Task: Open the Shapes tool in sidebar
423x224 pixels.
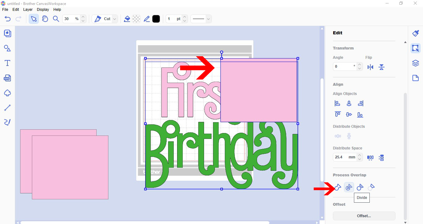Action: point(7,48)
